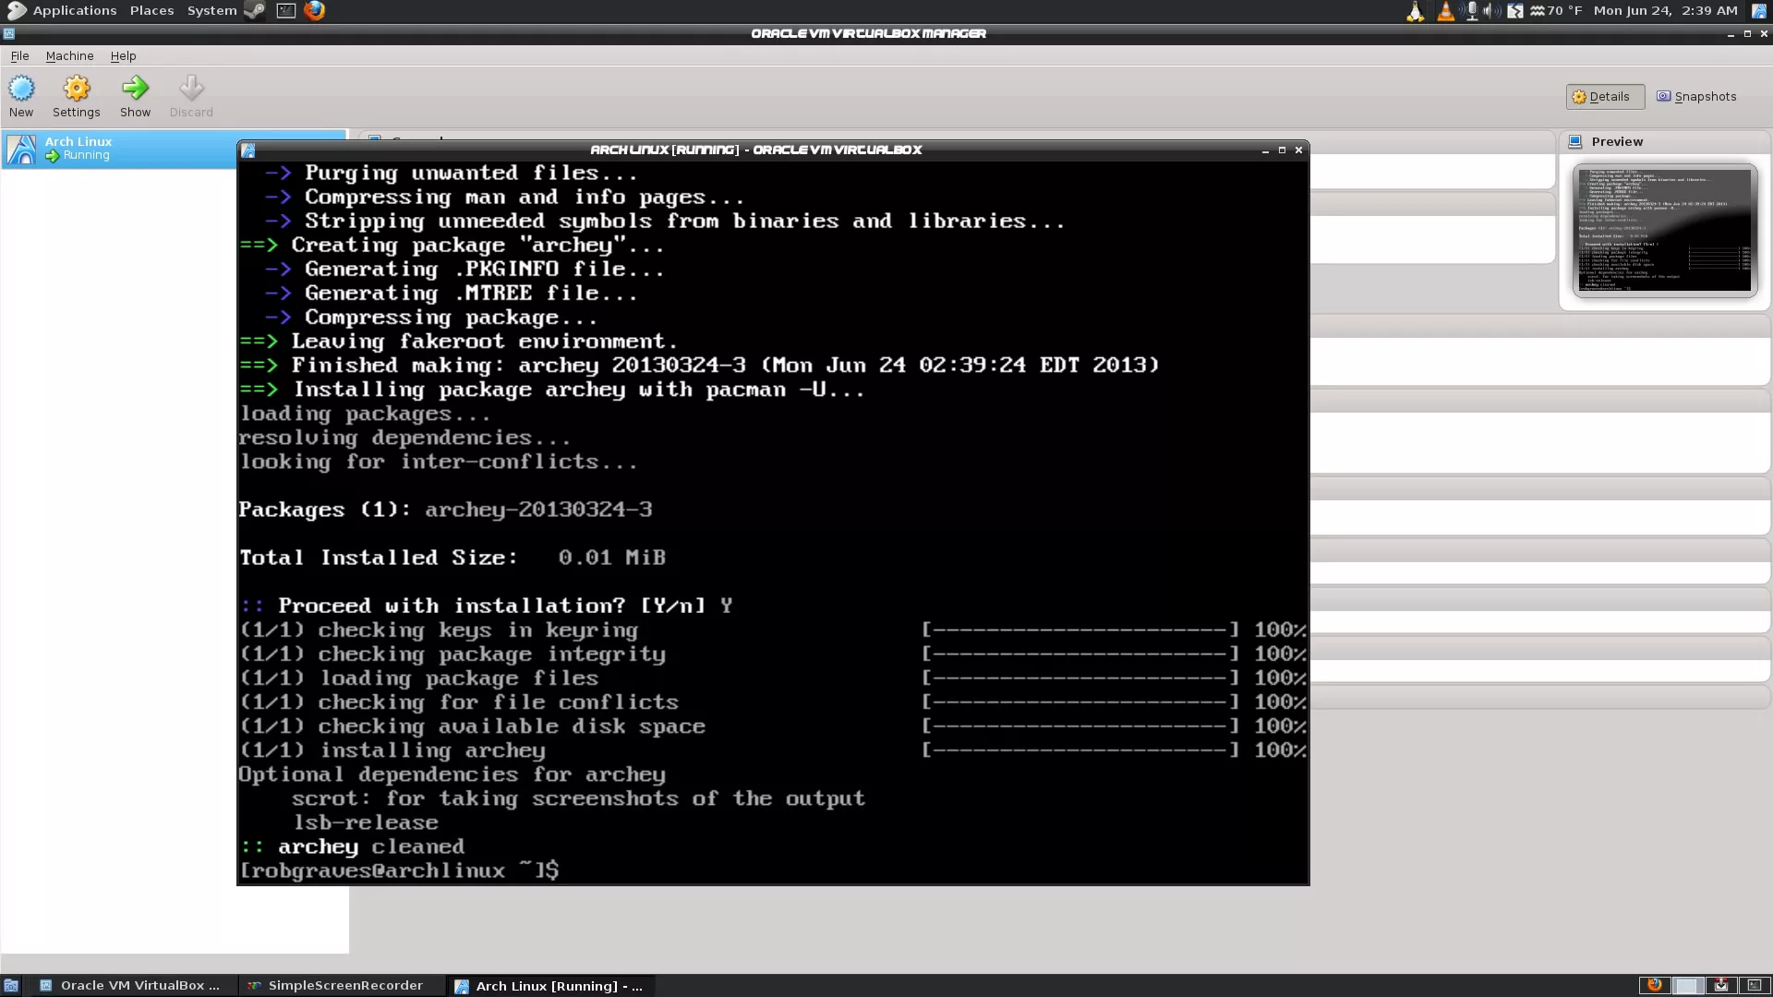This screenshot has width=1773, height=997.
Task: Click the New virtual machine toolbar icon
Action: [21, 89]
